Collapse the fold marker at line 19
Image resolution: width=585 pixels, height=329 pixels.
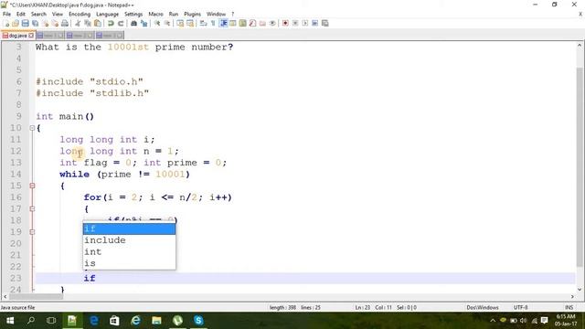pos(32,231)
